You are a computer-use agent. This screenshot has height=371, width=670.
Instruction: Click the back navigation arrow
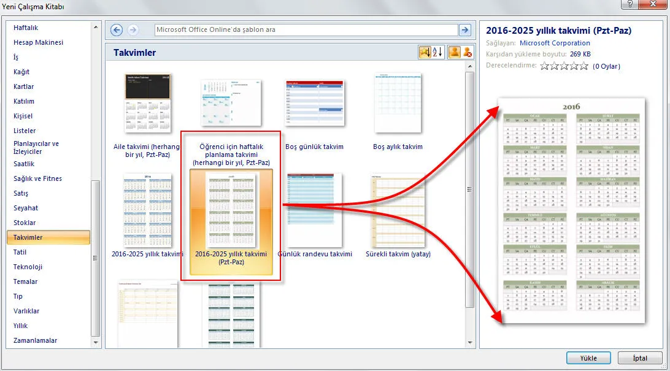click(x=117, y=30)
